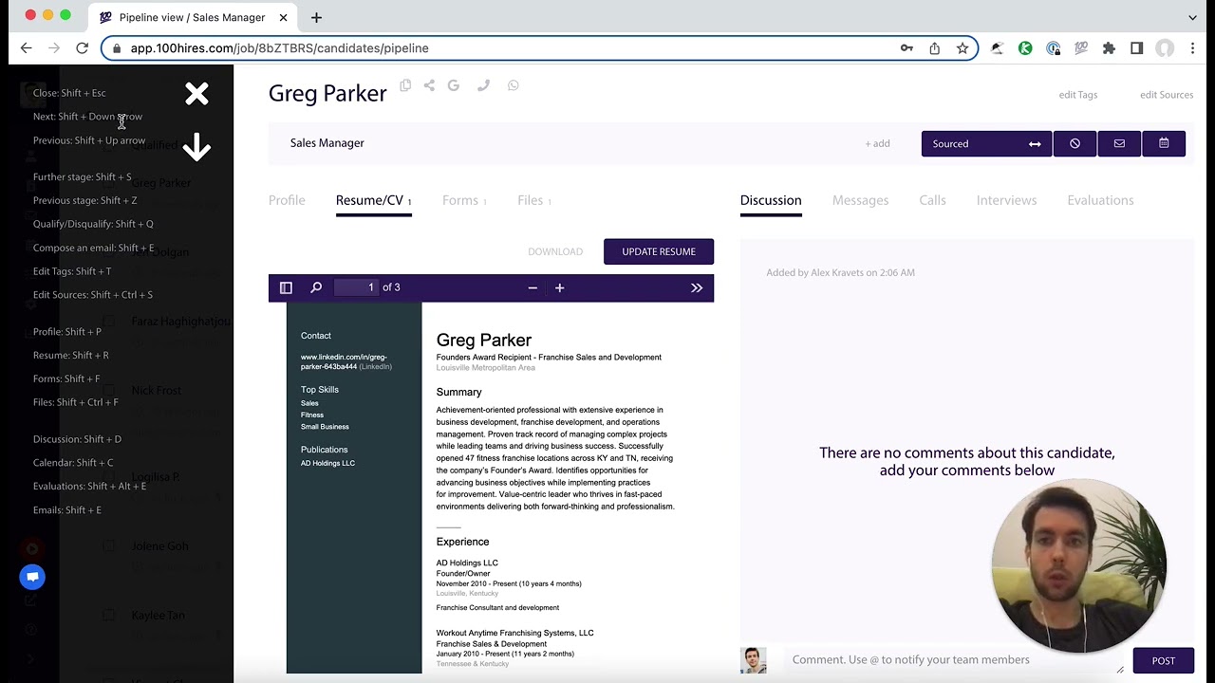Click the 'AD Holdings LLC' publication entry
The image size is (1215, 683).
327,463
